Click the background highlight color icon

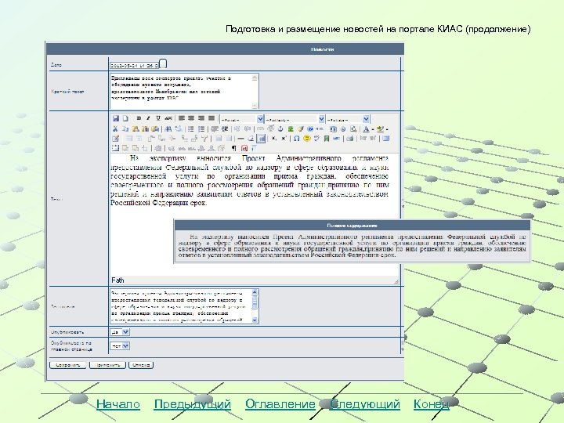[380, 128]
